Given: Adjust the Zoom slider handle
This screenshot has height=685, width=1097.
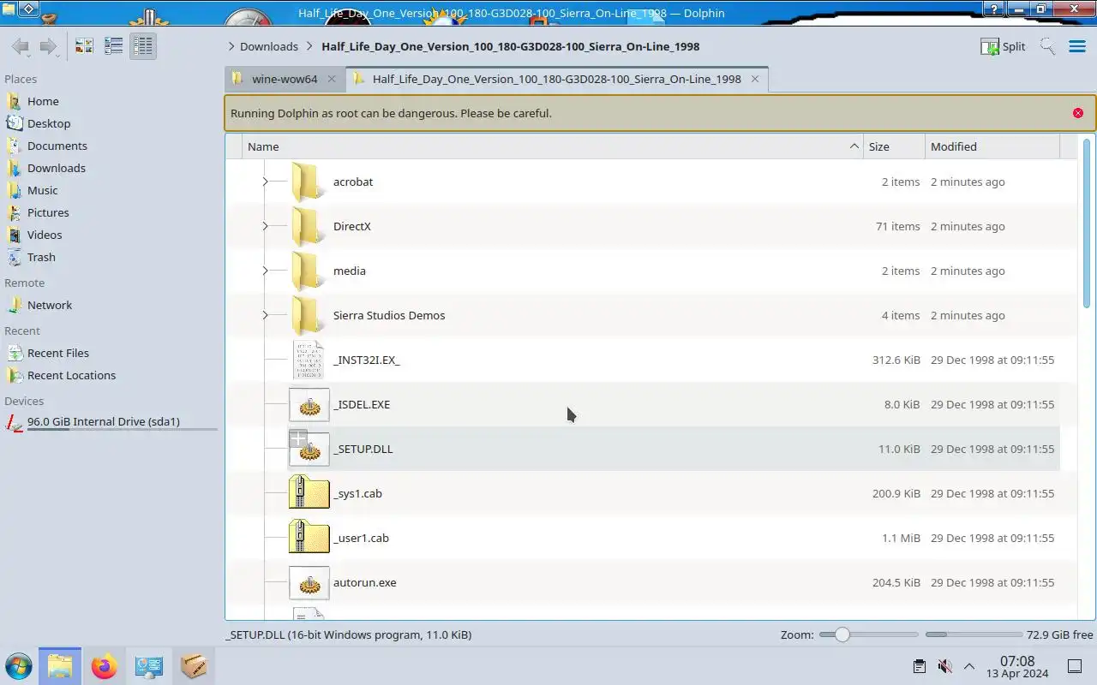Looking at the screenshot, I should 842,634.
